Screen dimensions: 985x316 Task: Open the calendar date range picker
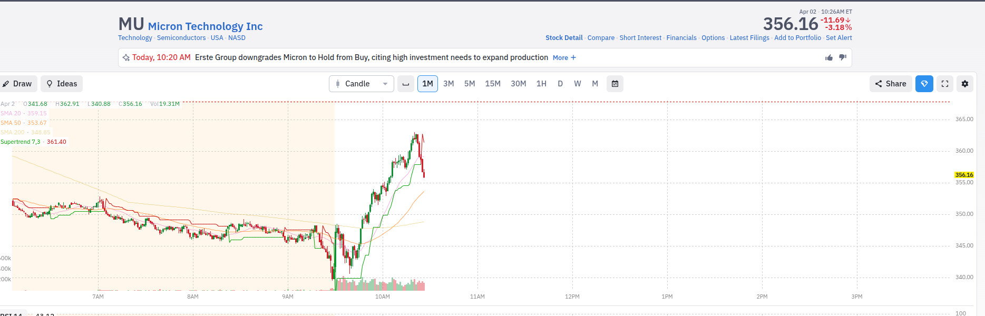click(615, 84)
